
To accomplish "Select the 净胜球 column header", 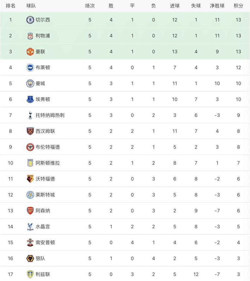I will (217, 6).
